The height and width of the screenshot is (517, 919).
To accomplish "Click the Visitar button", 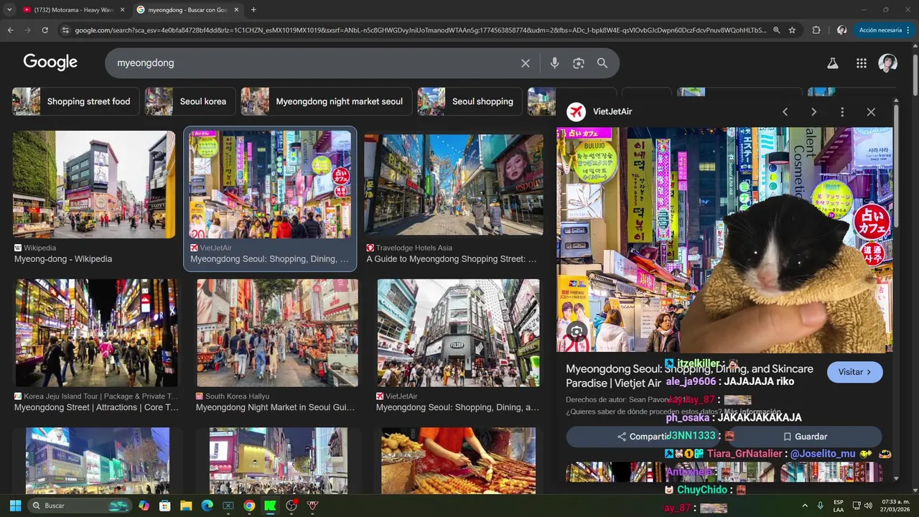I will tap(854, 372).
